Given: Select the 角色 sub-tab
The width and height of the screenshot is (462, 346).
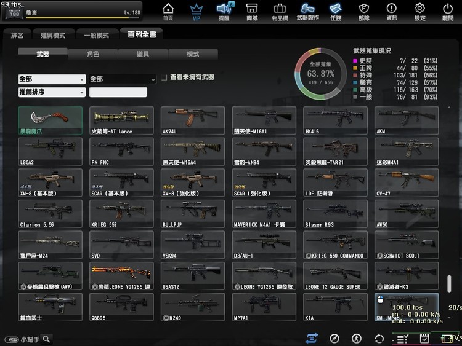Looking at the screenshot, I should 93,54.
